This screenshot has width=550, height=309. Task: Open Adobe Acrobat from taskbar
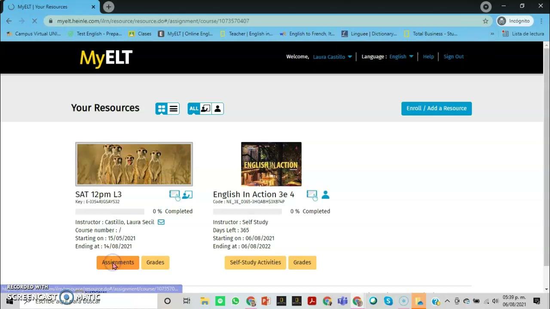click(312, 301)
